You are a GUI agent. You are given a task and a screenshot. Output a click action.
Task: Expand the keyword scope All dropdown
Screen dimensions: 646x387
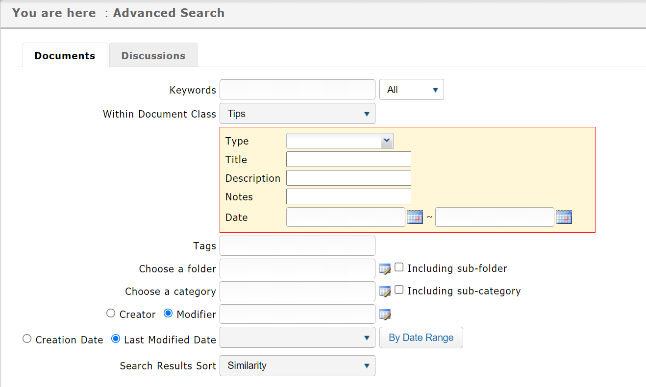point(412,90)
